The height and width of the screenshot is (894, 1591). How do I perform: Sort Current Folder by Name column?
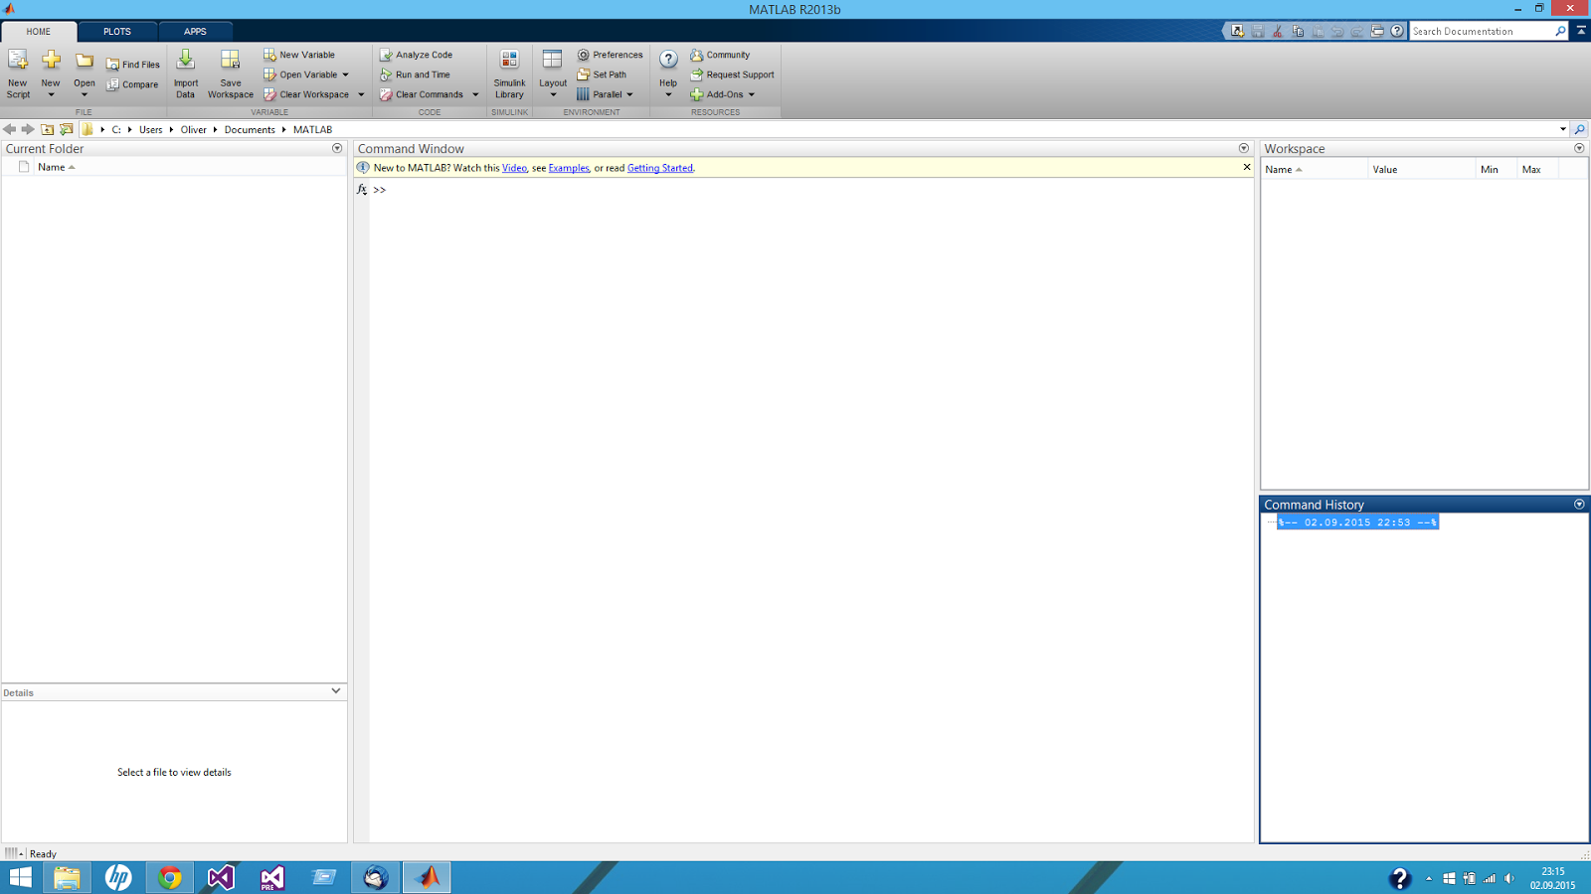[x=57, y=167]
